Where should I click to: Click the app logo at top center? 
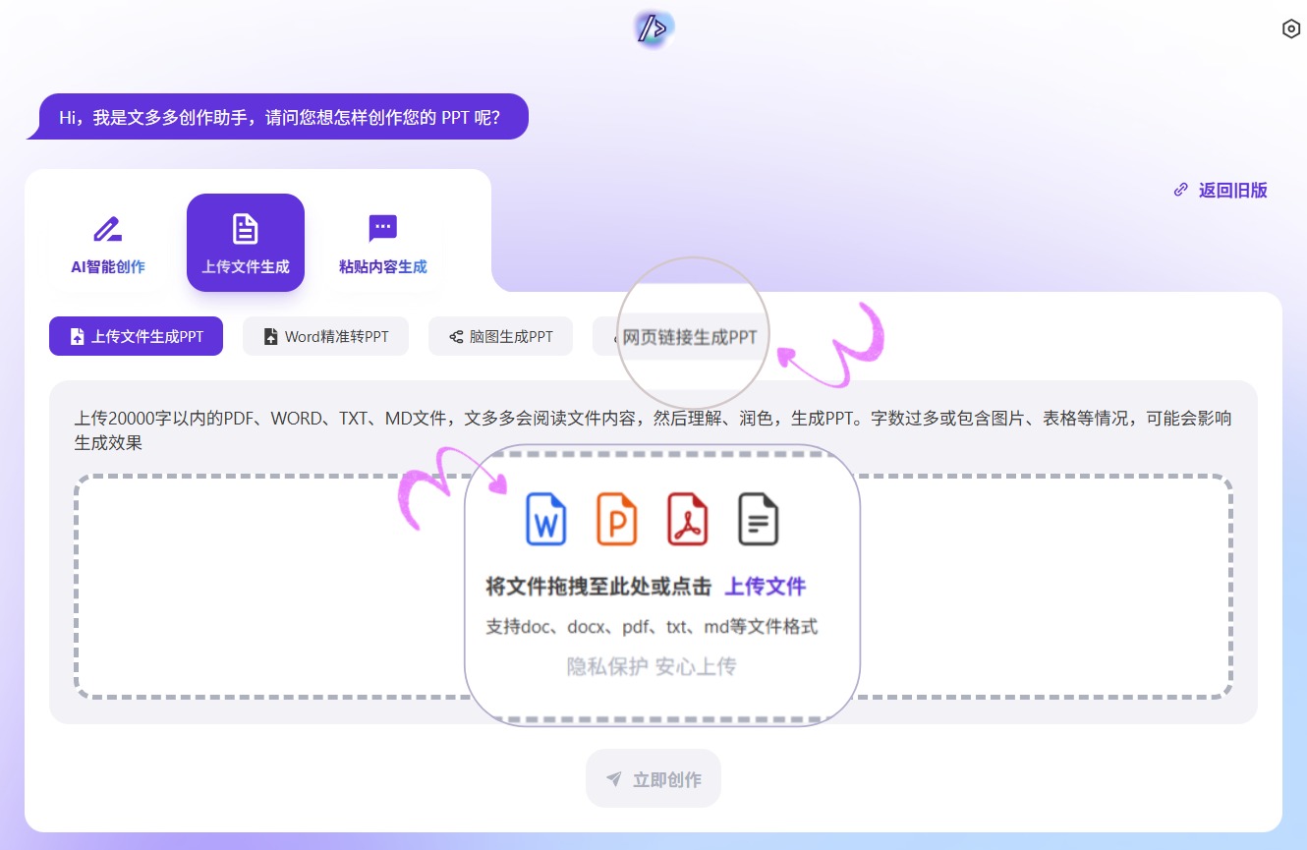pyautogui.click(x=652, y=28)
